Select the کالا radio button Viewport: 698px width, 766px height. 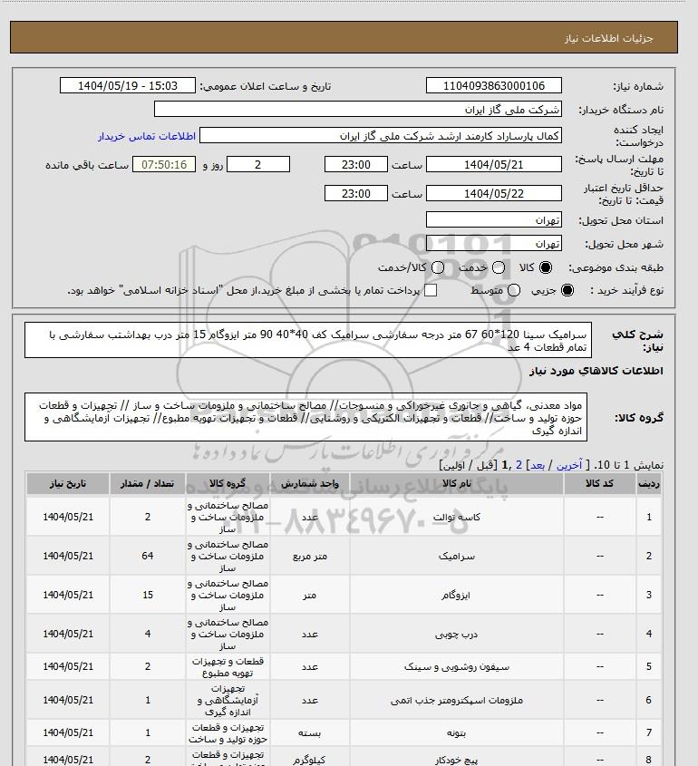[x=545, y=267]
